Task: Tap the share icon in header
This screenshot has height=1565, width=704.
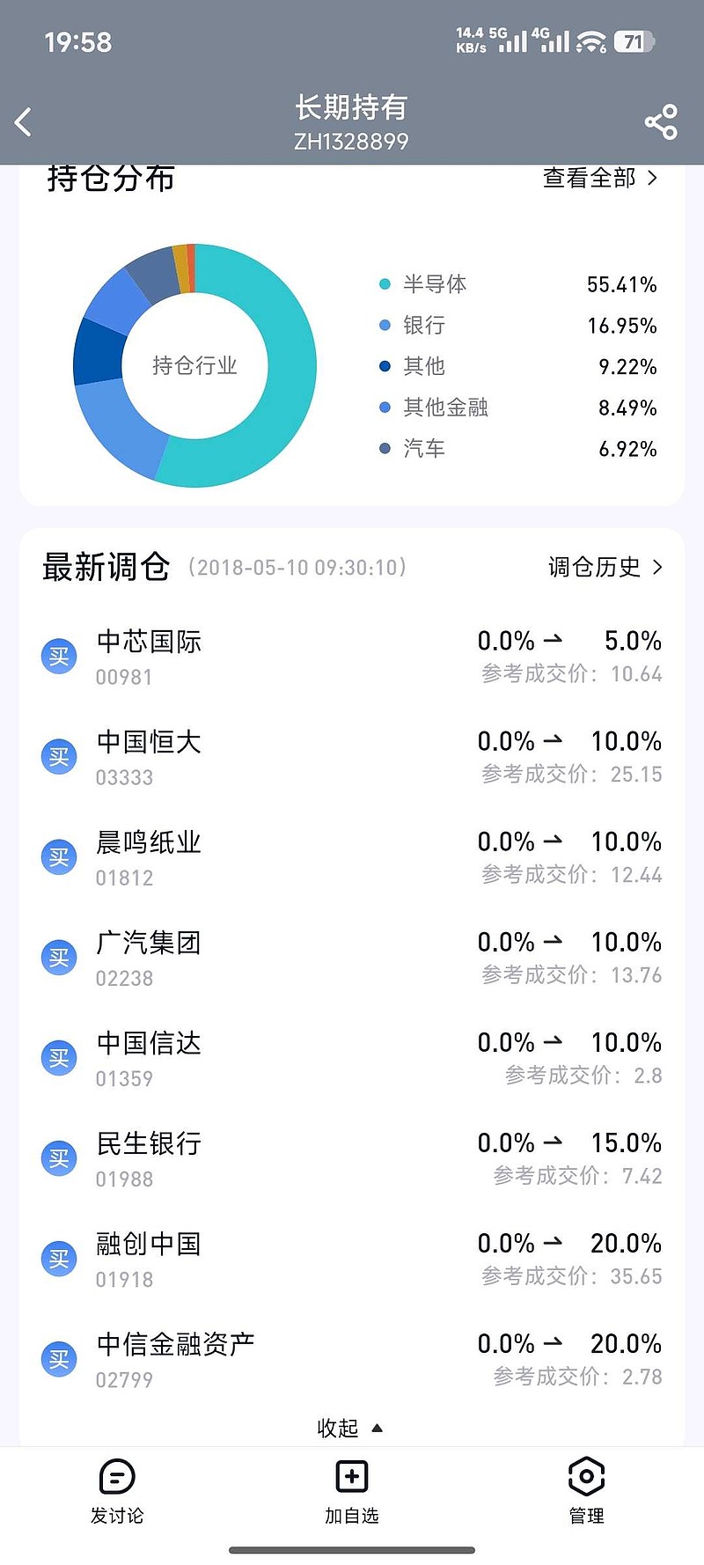Action: [x=661, y=122]
